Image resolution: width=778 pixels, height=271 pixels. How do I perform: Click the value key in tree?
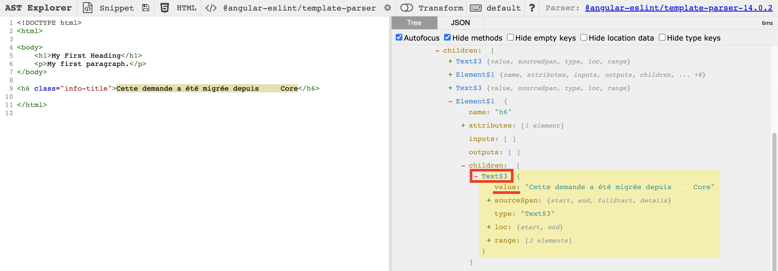[x=505, y=187]
